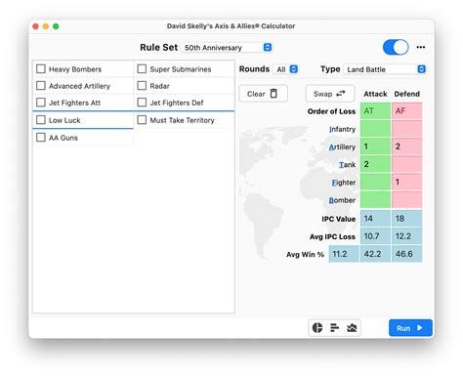Click the Attack Fighter cell
Viewport: 463px width, 376px height.
point(375,182)
